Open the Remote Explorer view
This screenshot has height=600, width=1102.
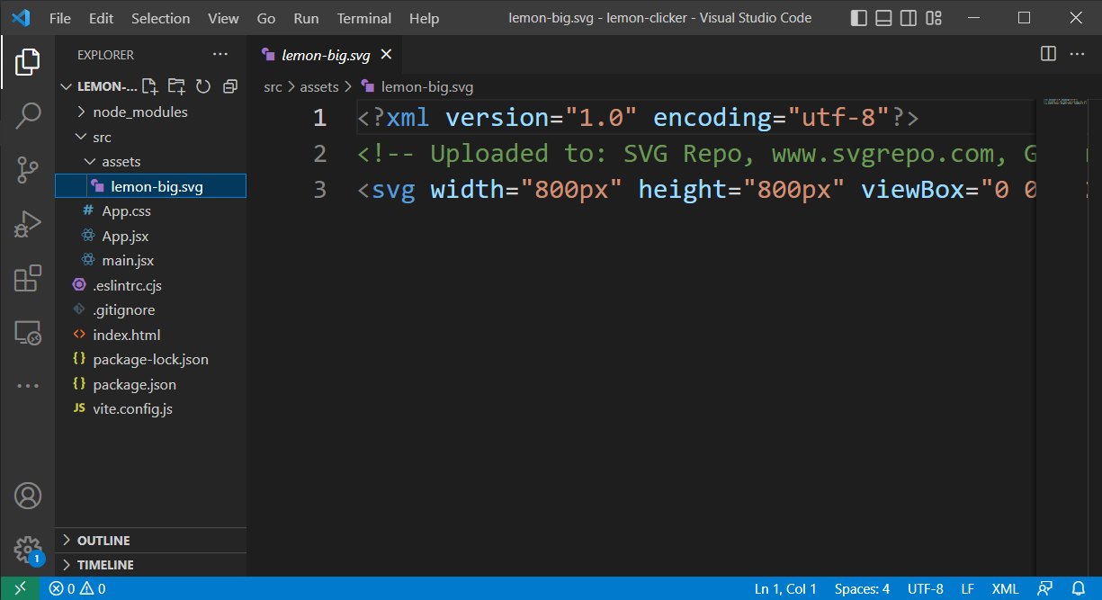point(28,333)
